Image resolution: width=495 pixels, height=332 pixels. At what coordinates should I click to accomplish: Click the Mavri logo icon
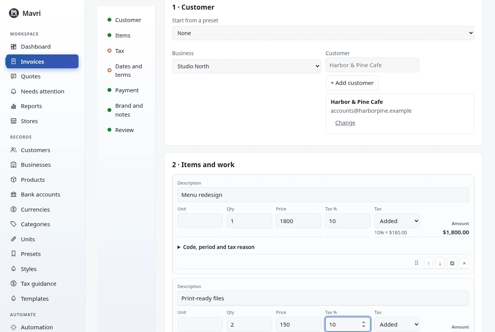14,14
